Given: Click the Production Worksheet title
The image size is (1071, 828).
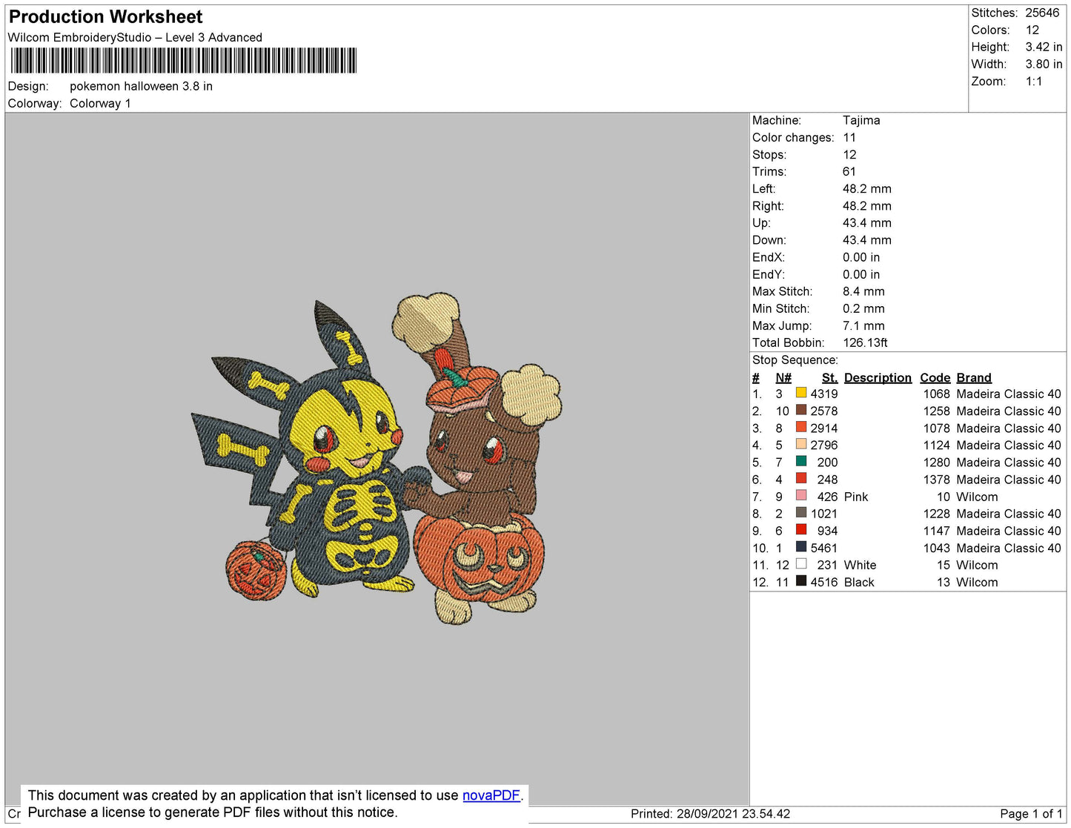Looking at the screenshot, I should tap(106, 17).
